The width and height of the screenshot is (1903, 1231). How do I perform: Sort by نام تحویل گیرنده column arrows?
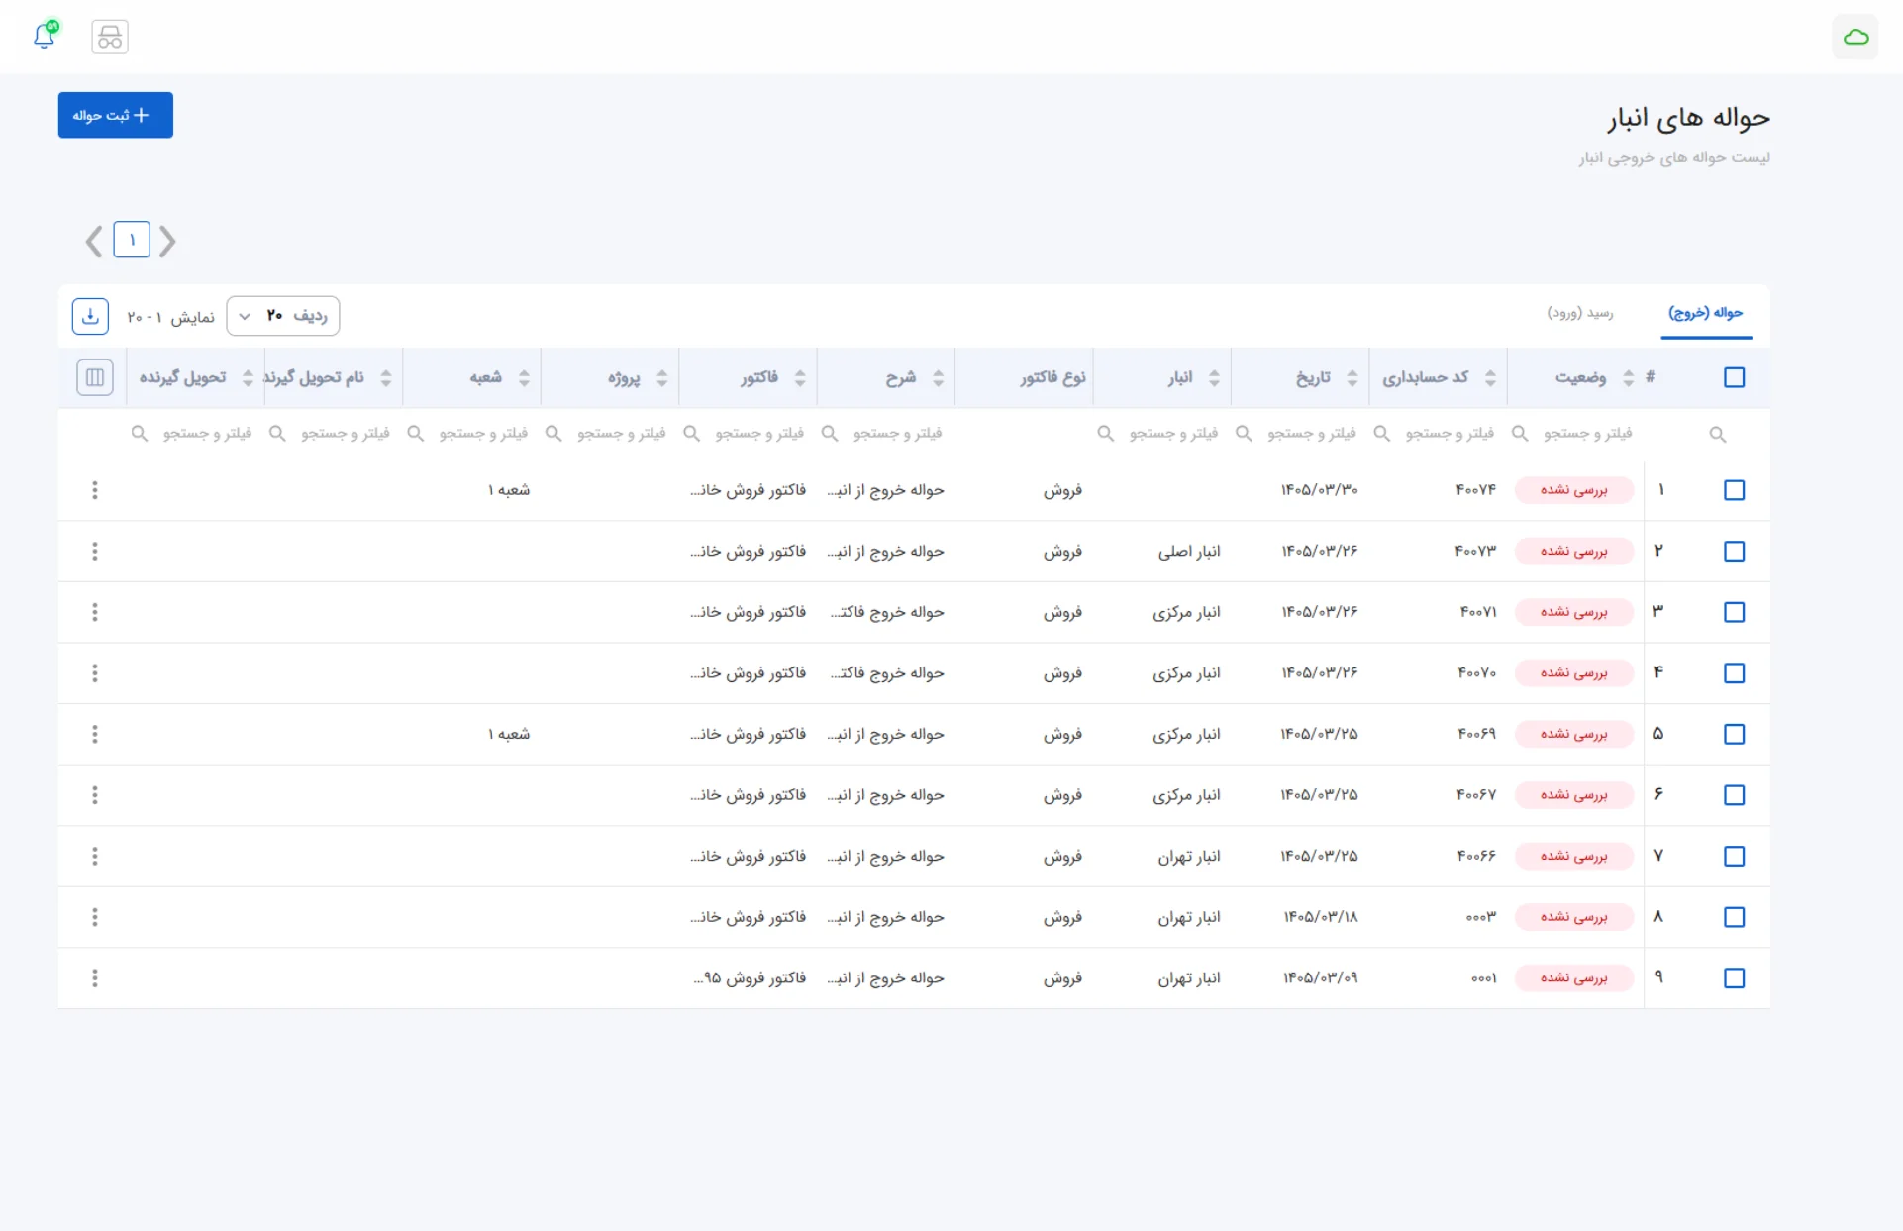click(x=386, y=377)
